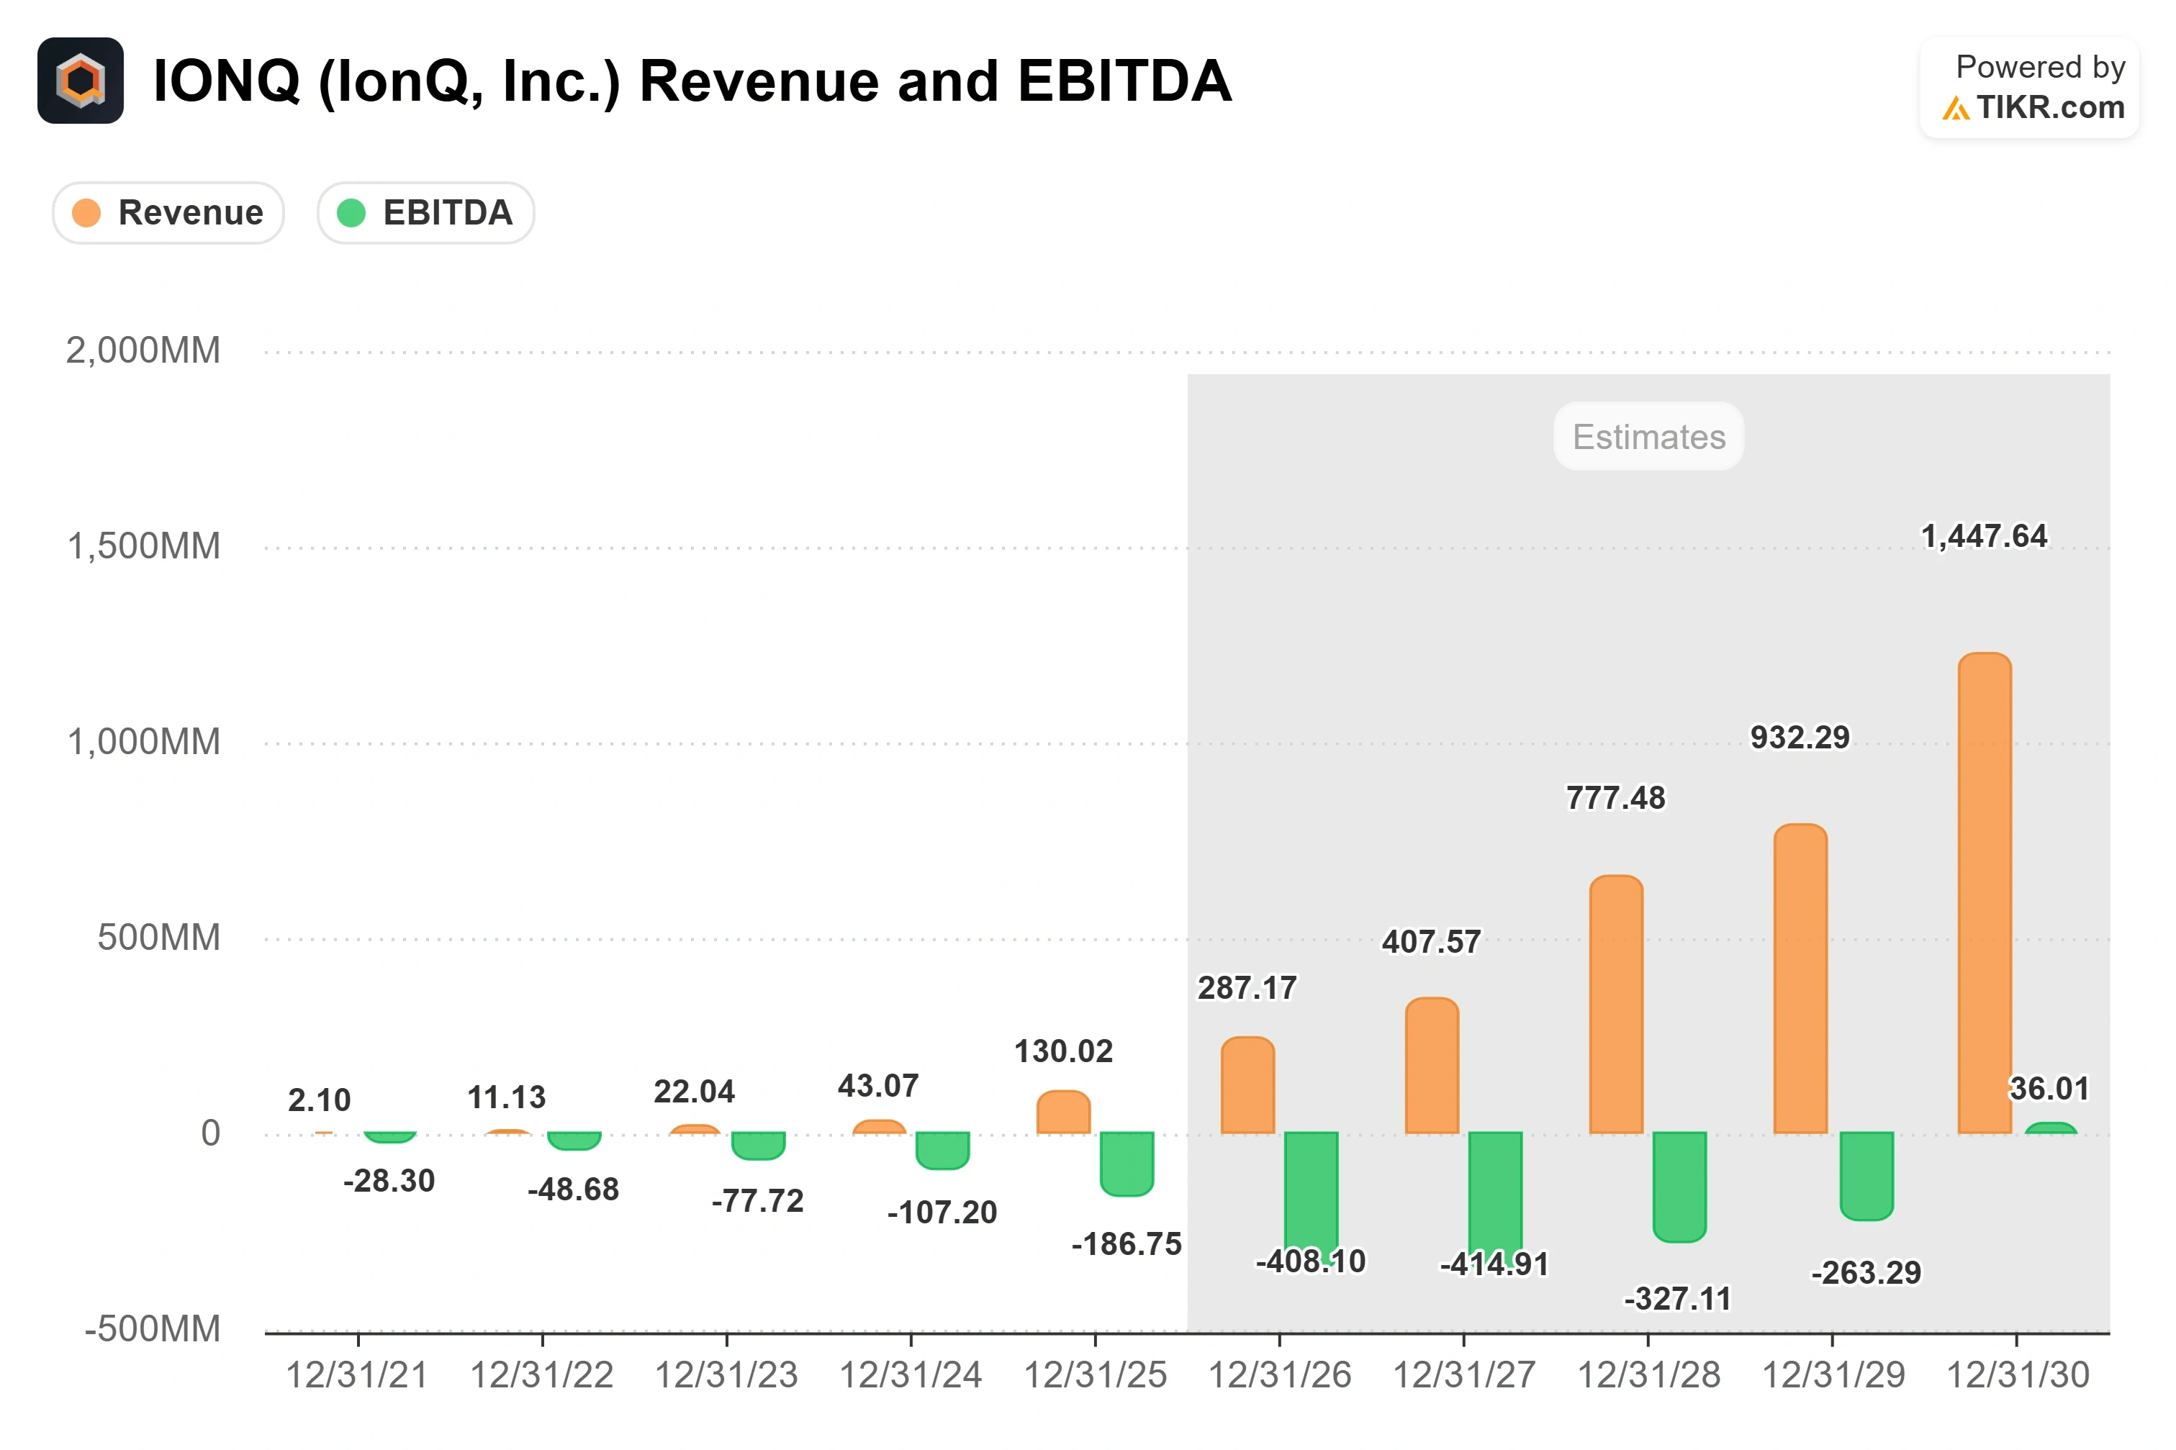This screenshot has width=2176, height=1450.
Task: Click the 12/31/23 x-axis date label
Action: click(x=726, y=1376)
